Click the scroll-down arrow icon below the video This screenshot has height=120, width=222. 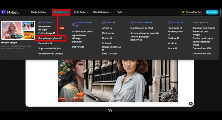(x=110, y=111)
